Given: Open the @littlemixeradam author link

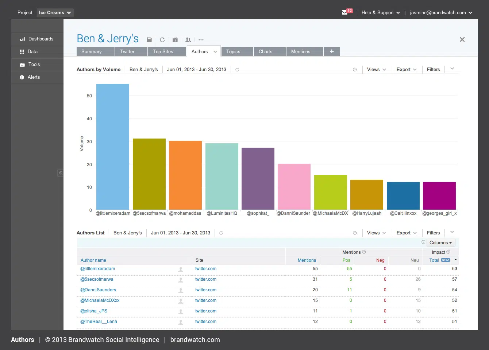Looking at the screenshot, I should pos(98,269).
